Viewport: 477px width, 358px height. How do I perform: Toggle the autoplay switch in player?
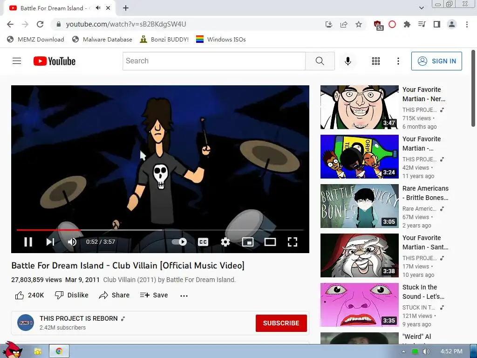coord(179,242)
